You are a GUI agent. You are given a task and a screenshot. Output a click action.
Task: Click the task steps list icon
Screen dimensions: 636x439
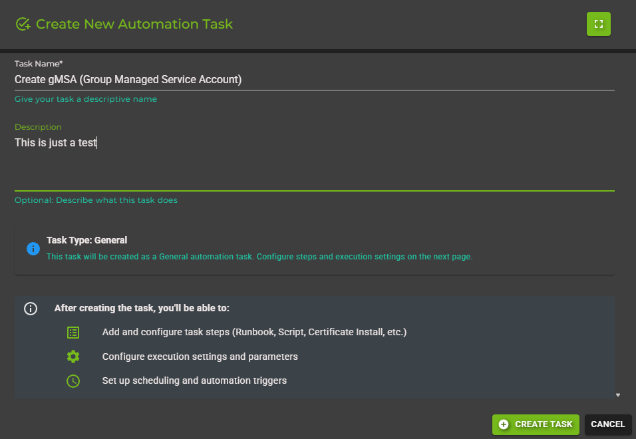click(73, 332)
